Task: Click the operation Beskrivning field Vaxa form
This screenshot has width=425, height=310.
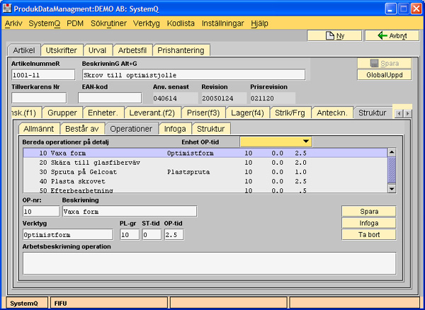Action: tap(130, 211)
